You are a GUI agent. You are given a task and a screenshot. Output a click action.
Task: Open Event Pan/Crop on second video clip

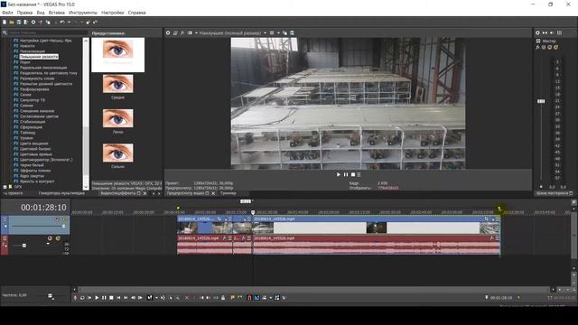click(x=487, y=218)
